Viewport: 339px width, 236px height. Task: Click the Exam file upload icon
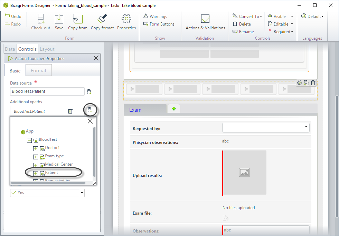point(226,218)
